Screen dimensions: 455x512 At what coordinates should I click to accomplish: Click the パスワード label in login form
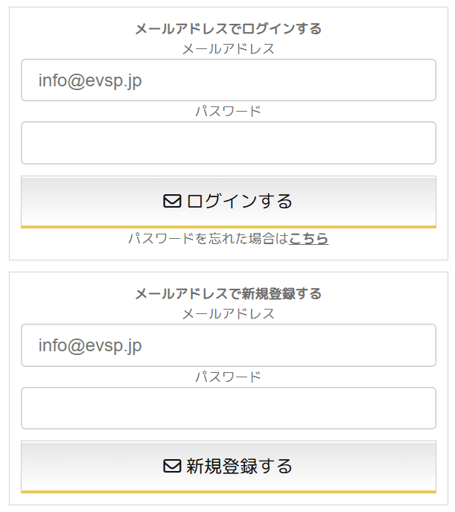coord(228,112)
